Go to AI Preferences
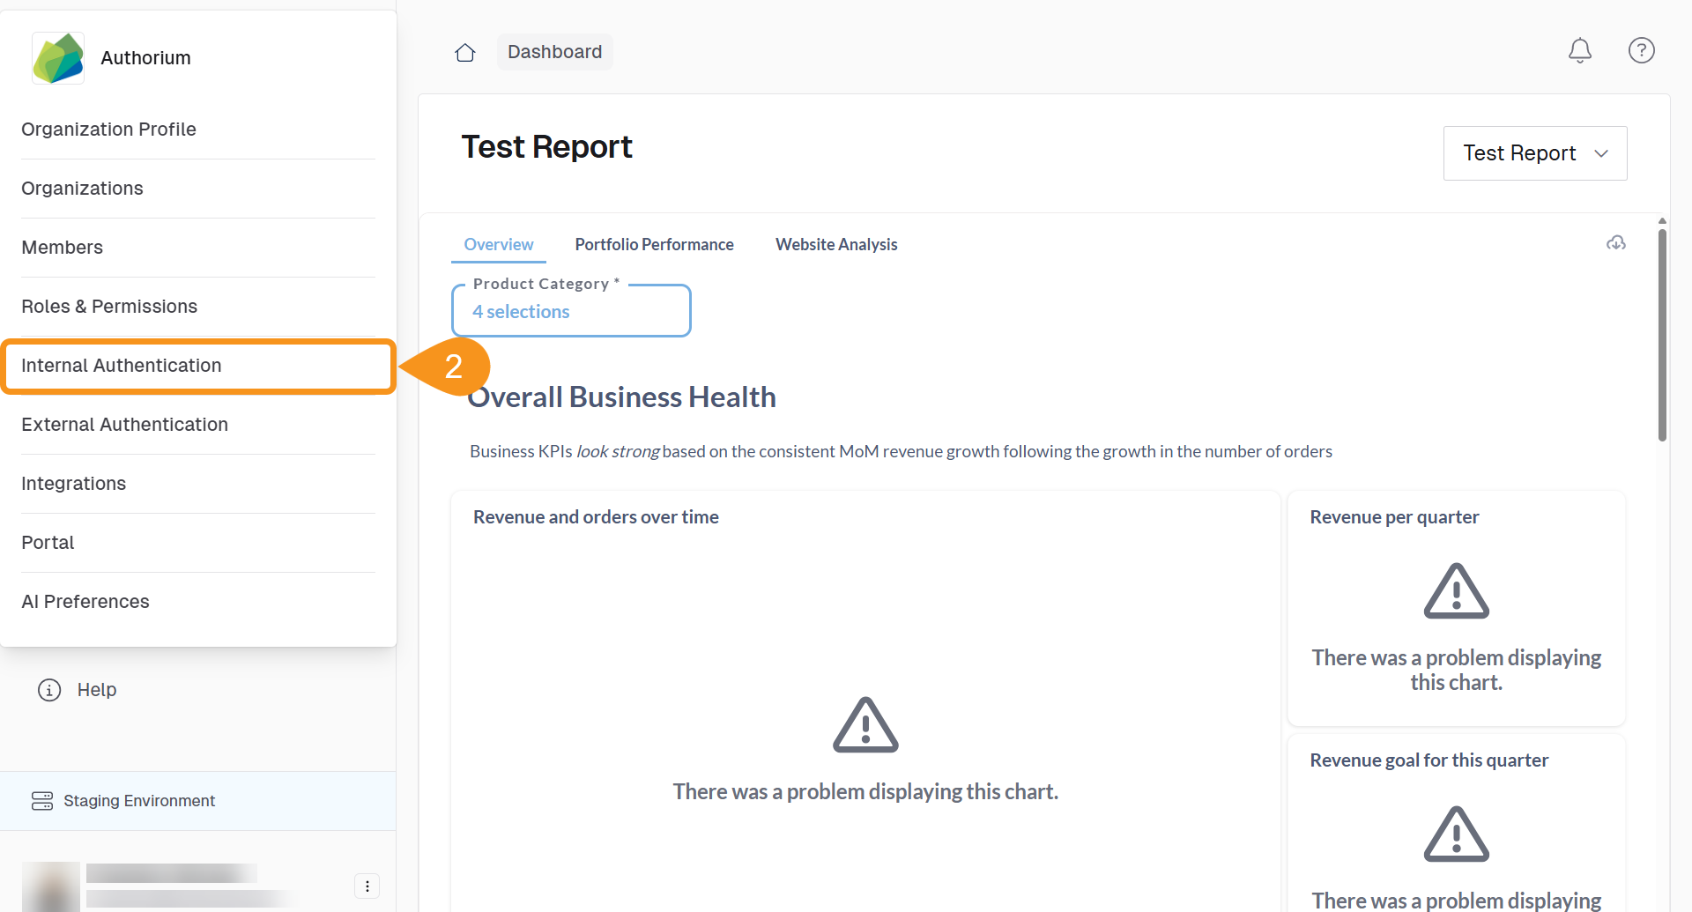Viewport: 1692px width, 912px height. click(85, 601)
